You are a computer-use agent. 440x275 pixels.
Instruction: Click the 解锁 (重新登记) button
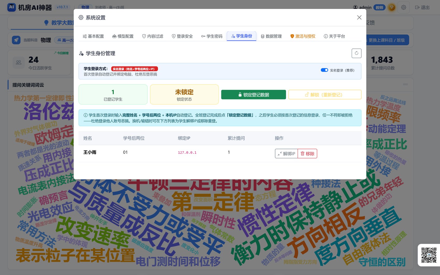pyautogui.click(x=325, y=95)
